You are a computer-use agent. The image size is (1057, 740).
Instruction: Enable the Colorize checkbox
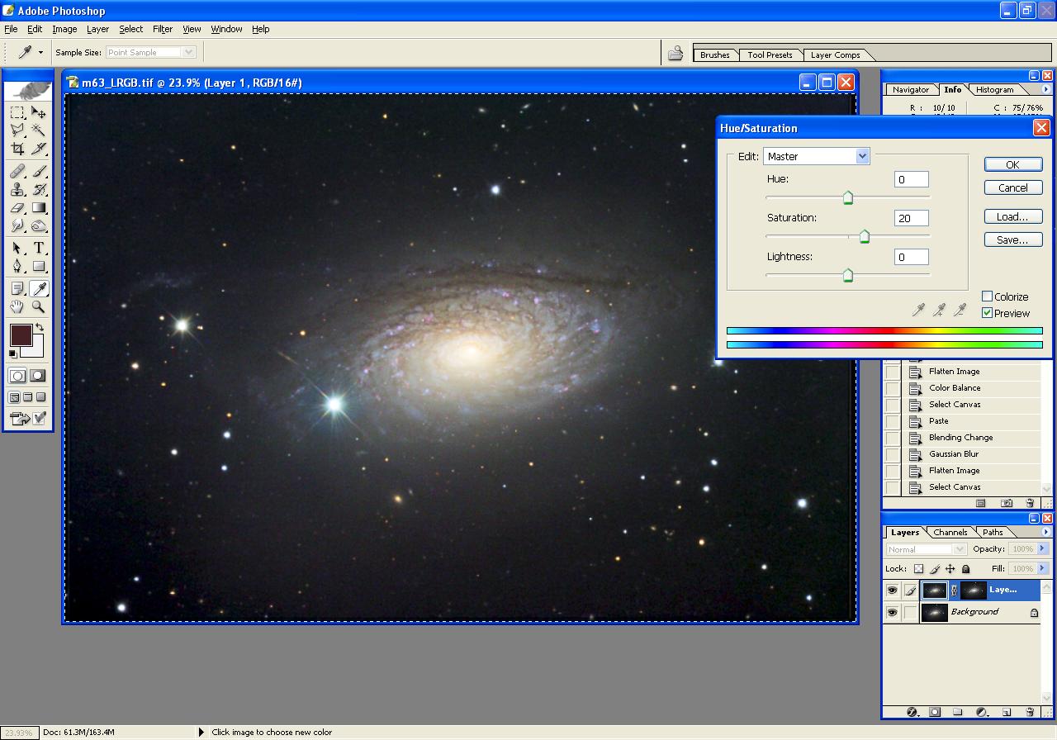click(987, 296)
